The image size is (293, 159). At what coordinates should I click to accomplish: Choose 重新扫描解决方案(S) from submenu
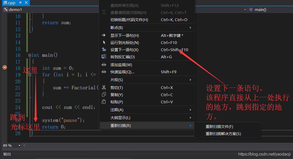pos(227,134)
